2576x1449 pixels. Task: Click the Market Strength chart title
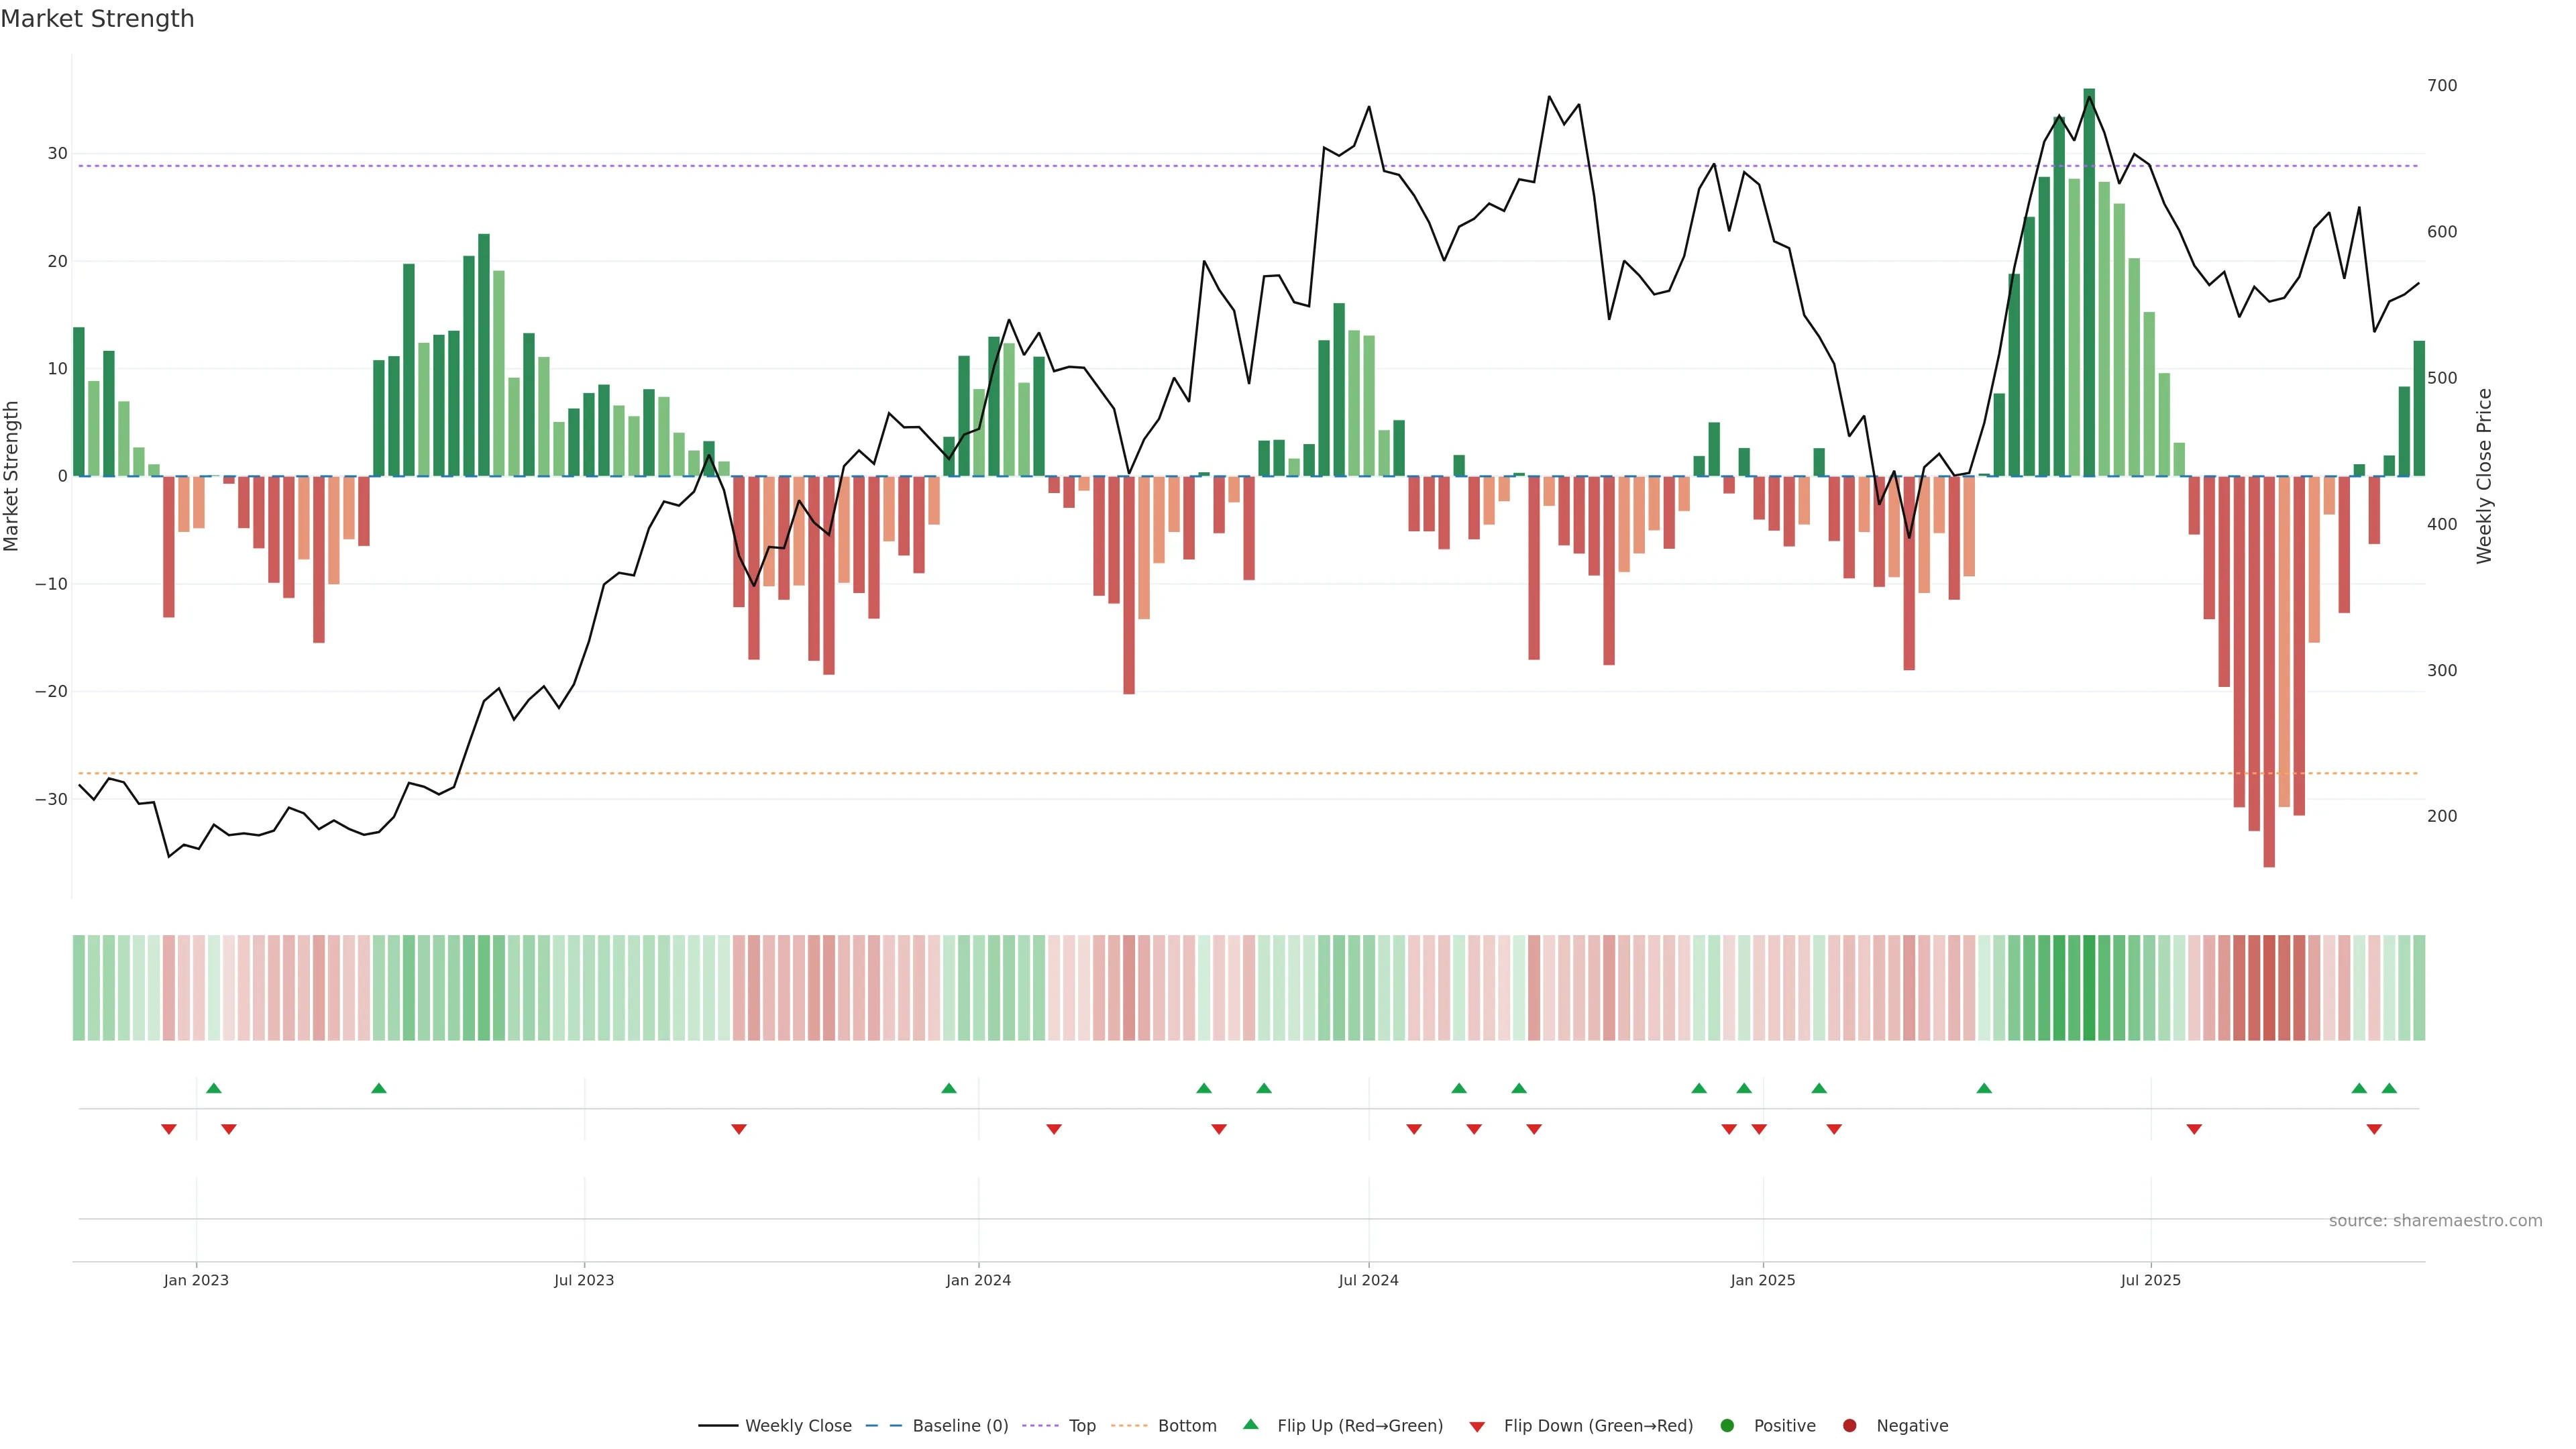coord(97,19)
